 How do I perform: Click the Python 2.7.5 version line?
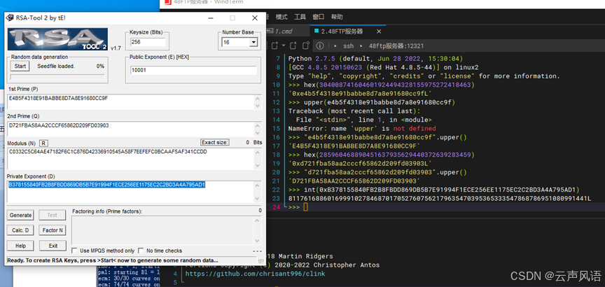pos(375,59)
